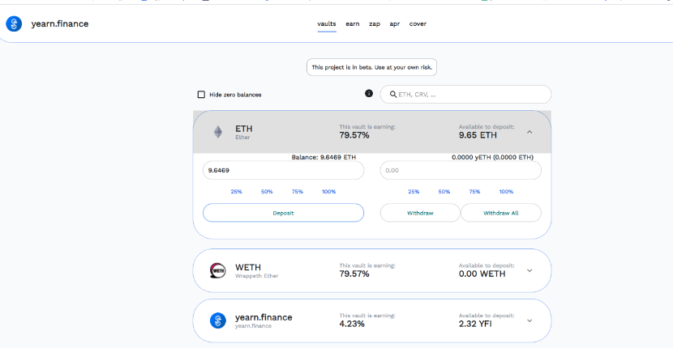673x348 pixels.
Task: Select 75% for withdraw amount
Action: (x=474, y=192)
